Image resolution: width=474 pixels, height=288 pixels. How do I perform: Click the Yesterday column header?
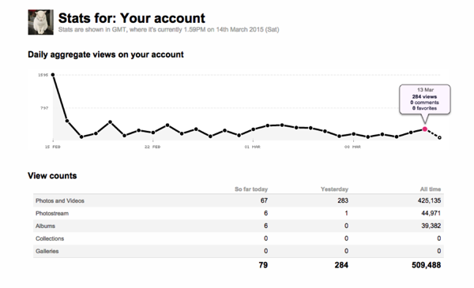tap(334, 189)
